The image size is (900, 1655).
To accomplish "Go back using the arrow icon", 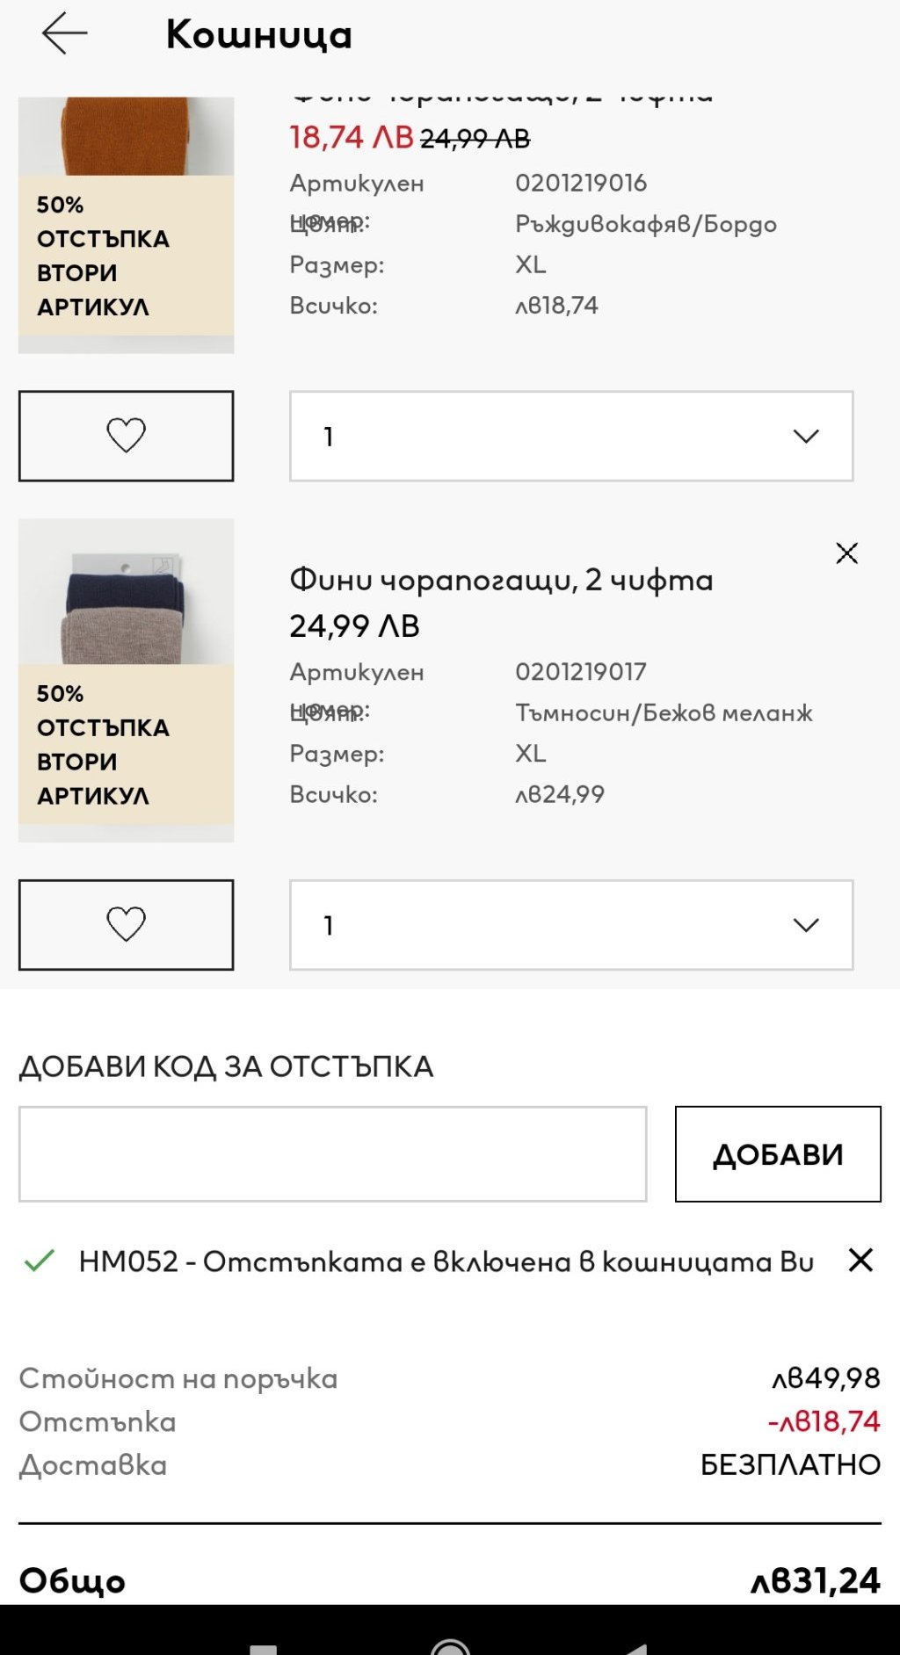I will [64, 34].
